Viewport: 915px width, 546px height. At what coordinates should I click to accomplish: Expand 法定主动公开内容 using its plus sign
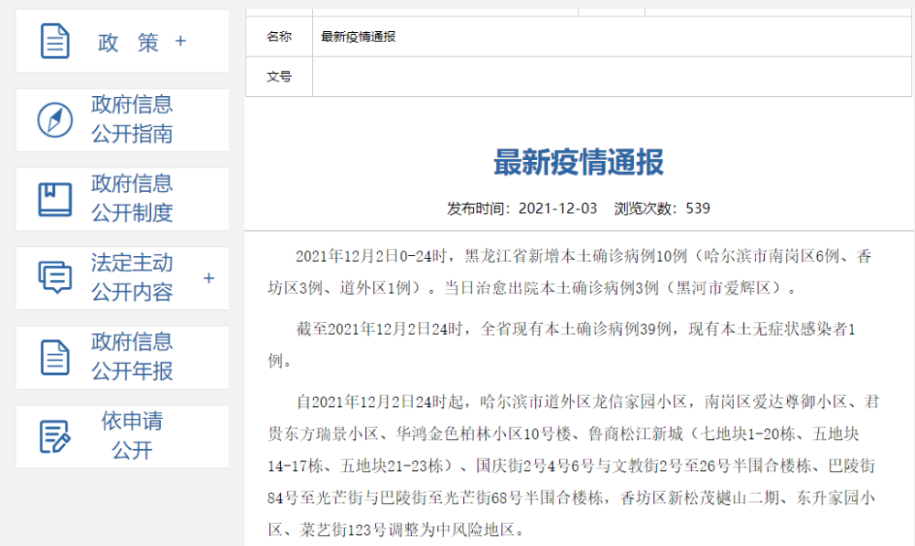(209, 278)
